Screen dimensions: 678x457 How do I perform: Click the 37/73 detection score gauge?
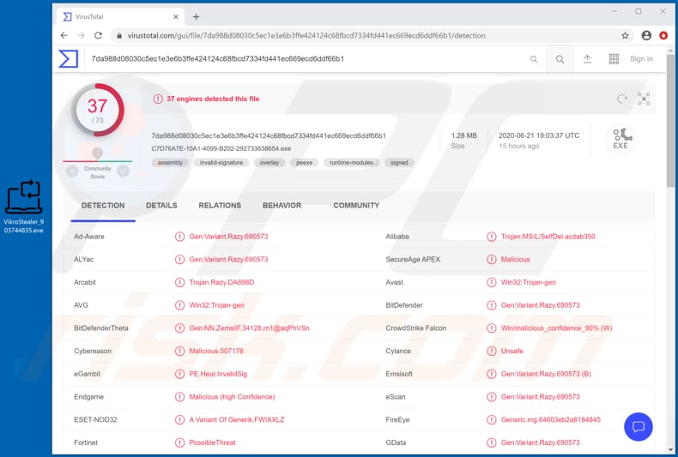[98, 110]
